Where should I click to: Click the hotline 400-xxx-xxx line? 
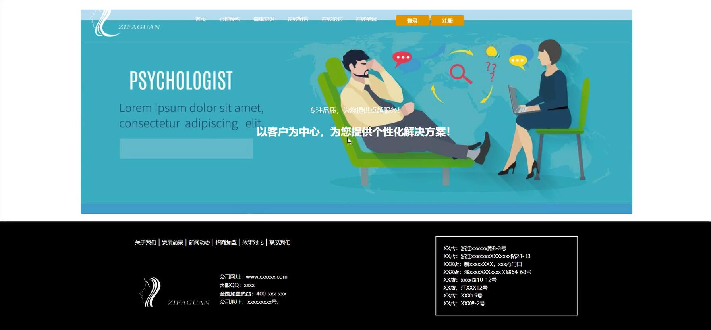(253, 294)
